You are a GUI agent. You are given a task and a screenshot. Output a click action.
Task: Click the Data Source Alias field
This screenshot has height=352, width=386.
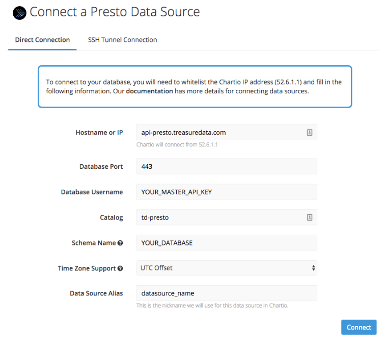pos(227,293)
